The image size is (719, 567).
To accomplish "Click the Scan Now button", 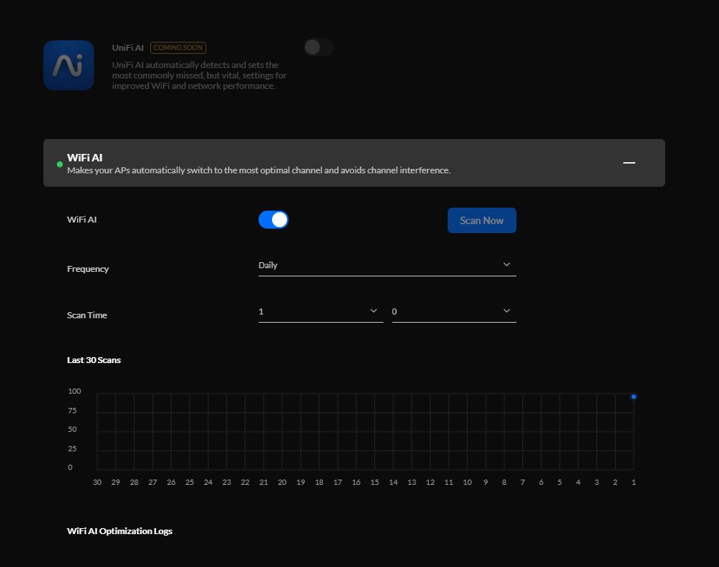I will 482,220.
